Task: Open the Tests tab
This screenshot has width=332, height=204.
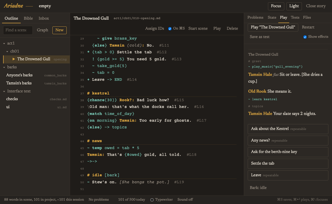Action: pos(295,17)
